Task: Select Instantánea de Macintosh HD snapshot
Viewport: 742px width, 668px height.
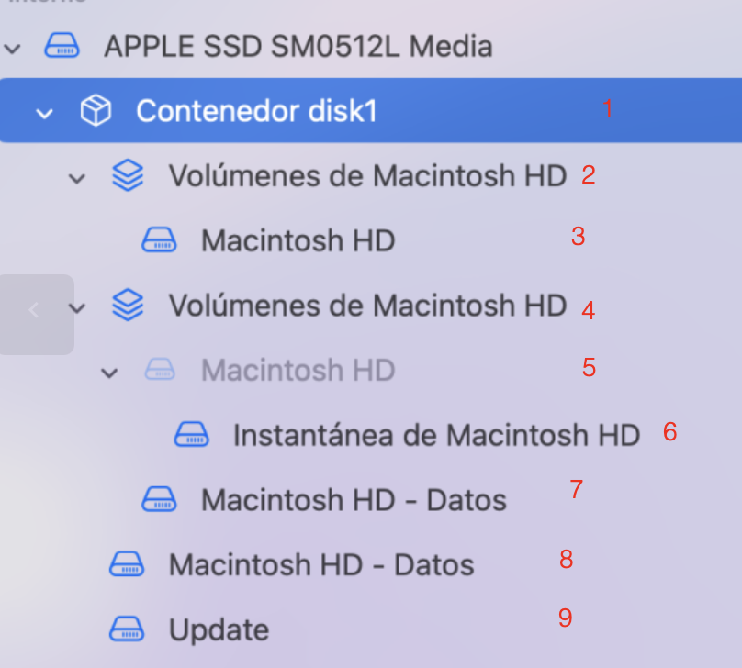Action: (436, 435)
